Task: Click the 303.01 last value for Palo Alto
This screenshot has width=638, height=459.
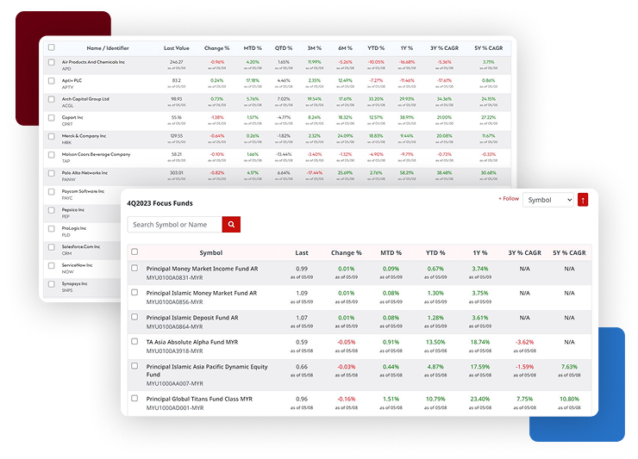Action: click(x=177, y=173)
